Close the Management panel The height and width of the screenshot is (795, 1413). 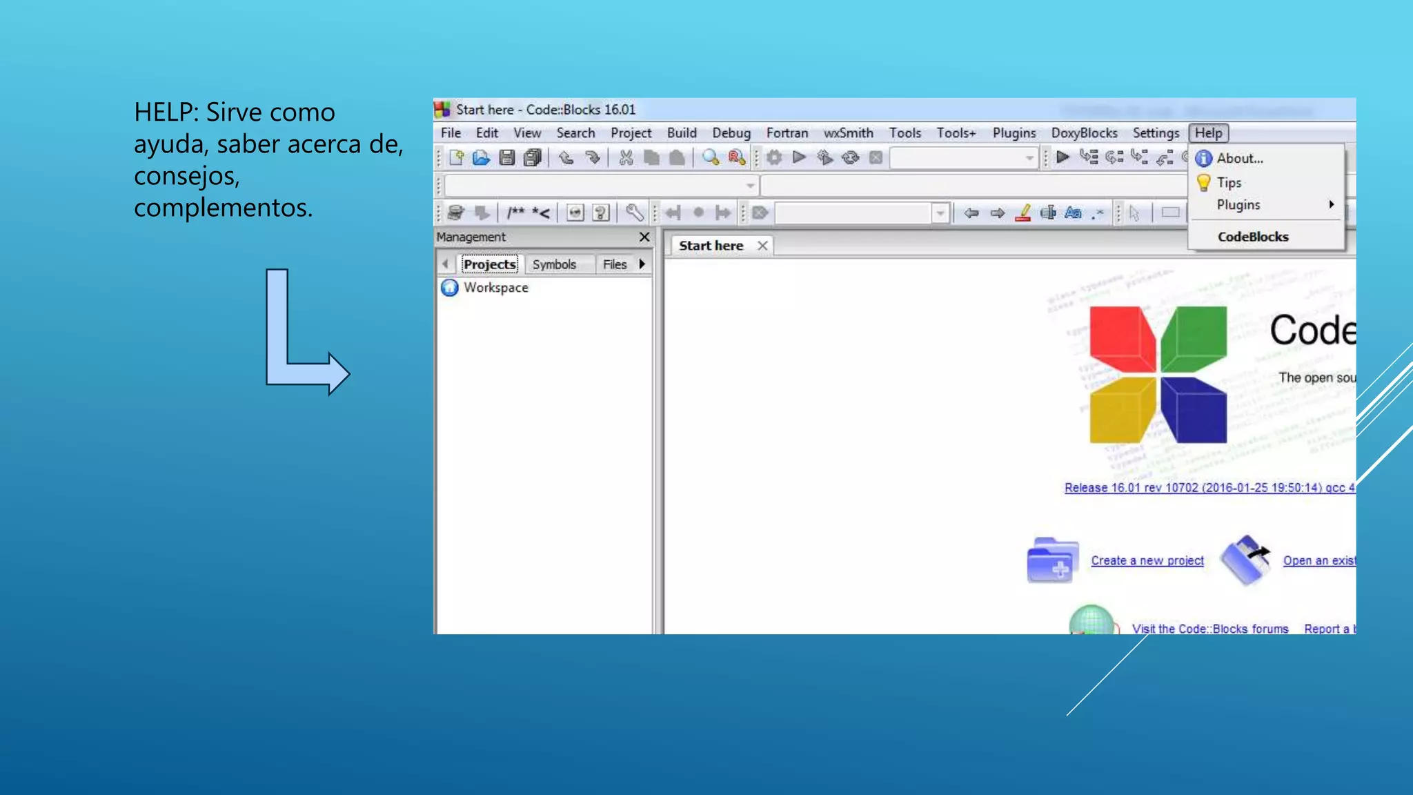[644, 237]
